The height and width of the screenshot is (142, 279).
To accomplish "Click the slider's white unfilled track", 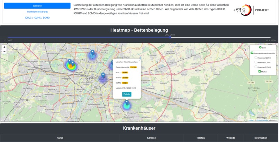I will [x=221, y=37].
